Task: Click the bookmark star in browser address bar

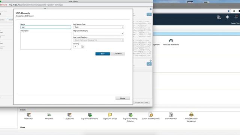Action: tap(229, 11)
